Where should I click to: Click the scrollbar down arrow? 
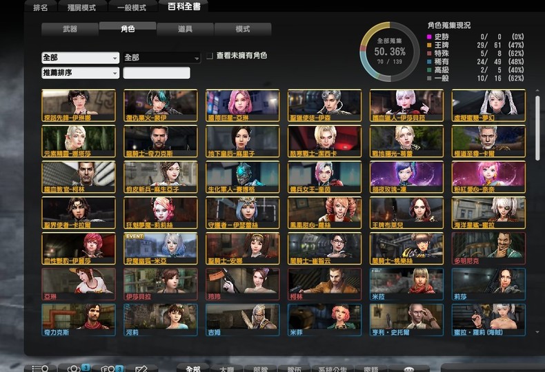point(537,332)
